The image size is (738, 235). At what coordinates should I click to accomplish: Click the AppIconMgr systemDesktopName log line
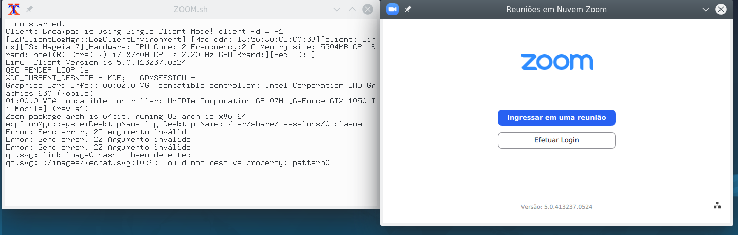[184, 124]
